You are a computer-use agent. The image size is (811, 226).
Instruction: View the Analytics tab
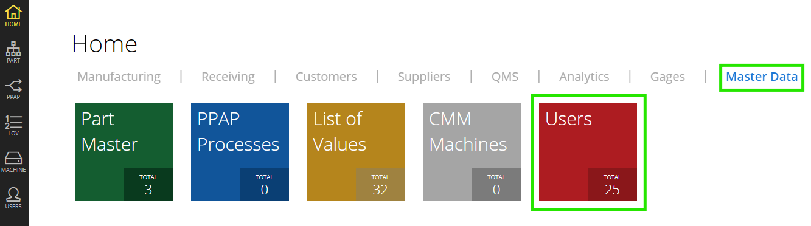click(584, 77)
